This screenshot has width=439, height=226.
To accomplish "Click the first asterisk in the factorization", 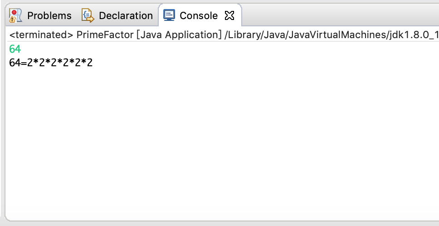I will [x=36, y=61].
